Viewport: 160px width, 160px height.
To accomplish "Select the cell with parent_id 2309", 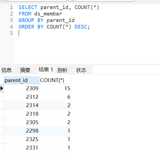I will coord(21,89).
